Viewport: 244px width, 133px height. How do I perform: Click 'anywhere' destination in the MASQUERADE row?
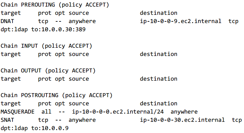click(x=184, y=112)
